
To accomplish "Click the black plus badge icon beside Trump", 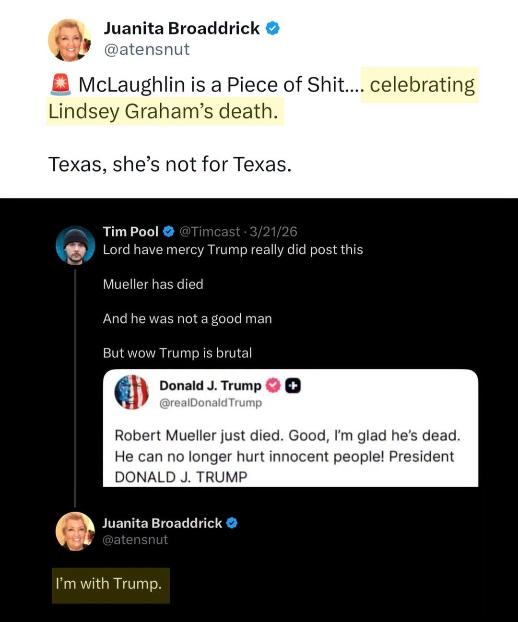I will [293, 386].
